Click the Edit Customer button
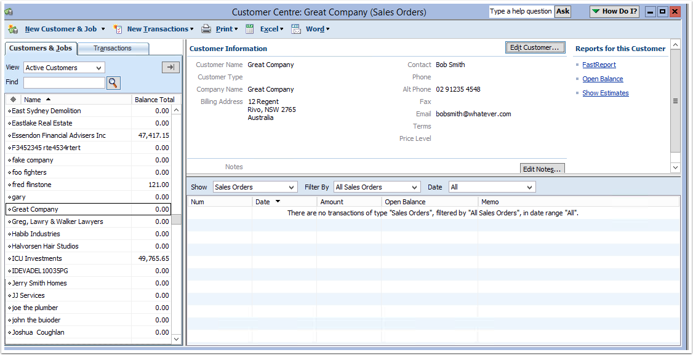This screenshot has height=355, width=693. pos(535,48)
